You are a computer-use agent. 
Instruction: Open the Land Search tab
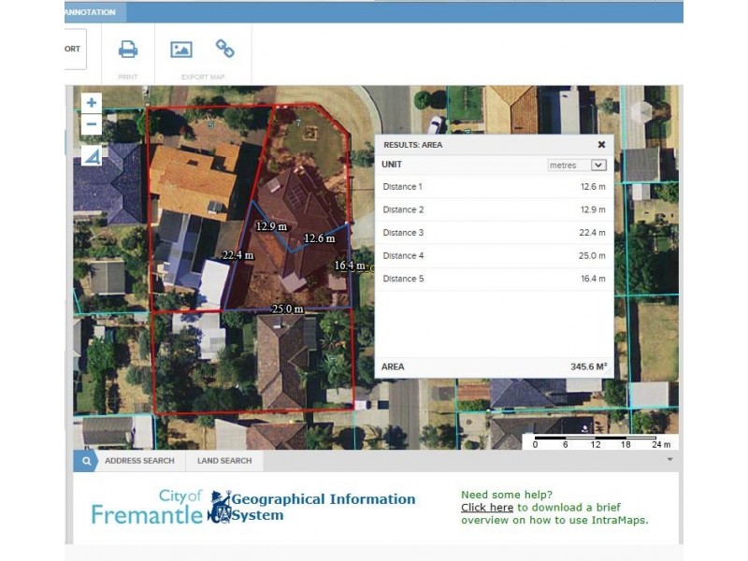pyautogui.click(x=224, y=461)
